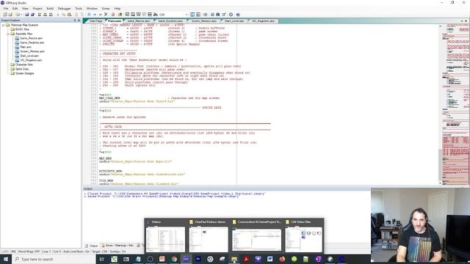Open the Edit menu
The width and height of the screenshot is (470, 264).
click(15, 8)
